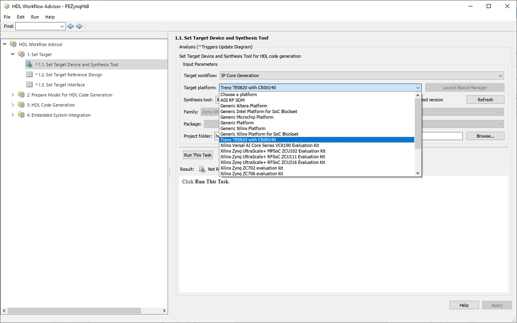Image resolution: width=517 pixels, height=323 pixels.
Task: Click the Apply button
Action: [496, 305]
